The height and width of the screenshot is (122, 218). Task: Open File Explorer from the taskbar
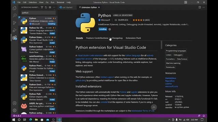36,120
